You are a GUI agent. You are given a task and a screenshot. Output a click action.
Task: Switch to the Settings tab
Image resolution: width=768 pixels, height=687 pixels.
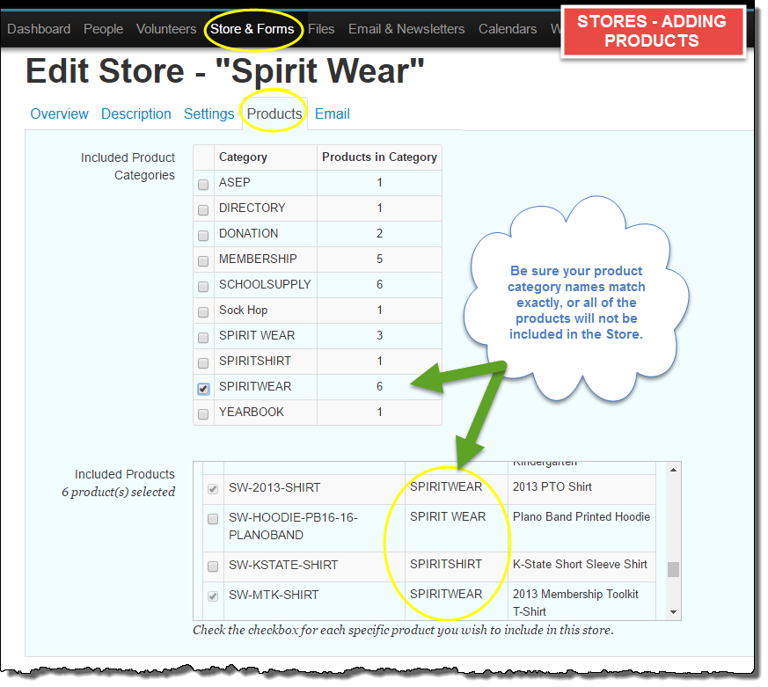209,113
